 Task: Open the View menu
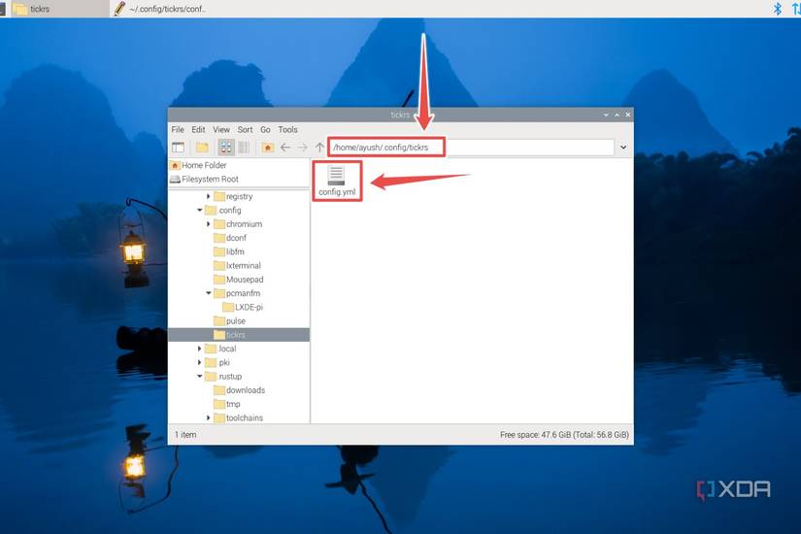pyautogui.click(x=221, y=130)
